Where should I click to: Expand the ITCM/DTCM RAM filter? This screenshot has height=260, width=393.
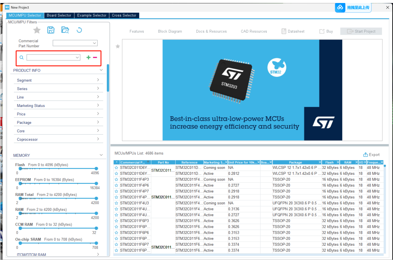point(98,254)
